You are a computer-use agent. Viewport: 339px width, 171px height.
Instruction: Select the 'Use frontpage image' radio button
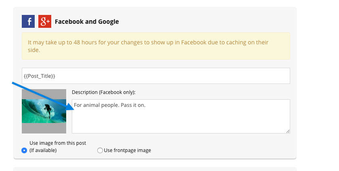(x=100, y=150)
